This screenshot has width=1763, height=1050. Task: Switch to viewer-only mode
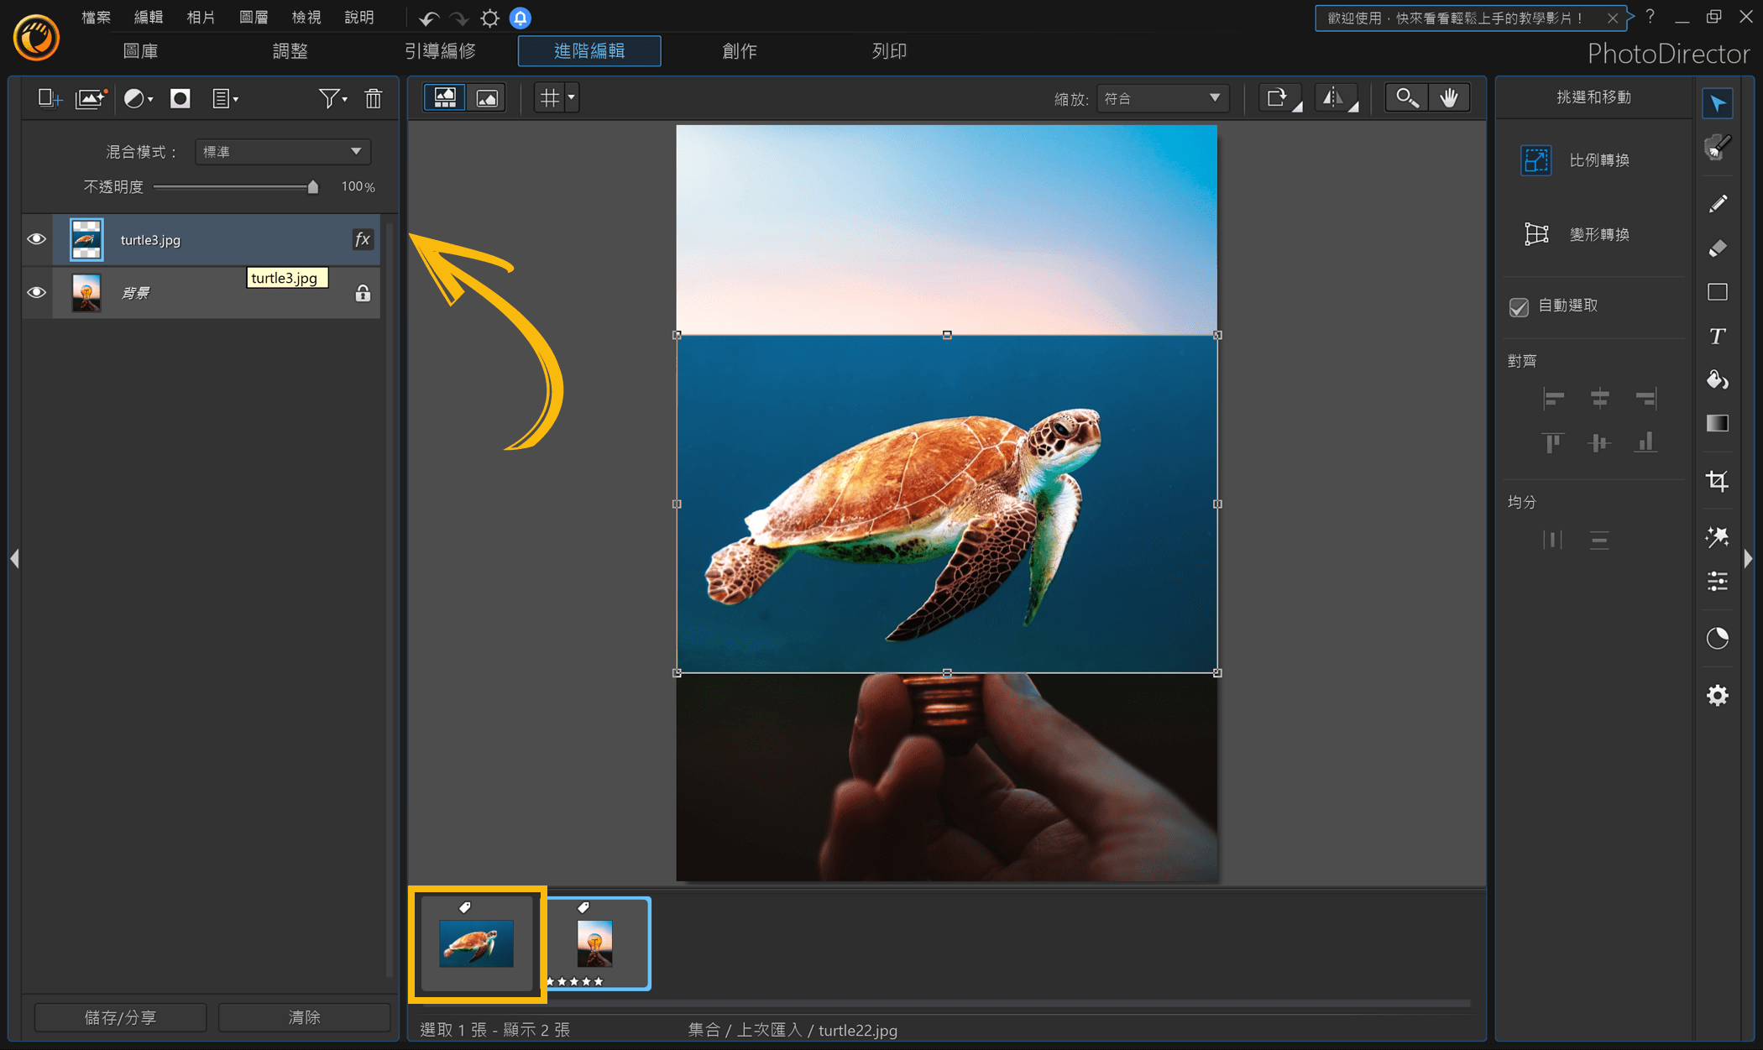click(487, 97)
